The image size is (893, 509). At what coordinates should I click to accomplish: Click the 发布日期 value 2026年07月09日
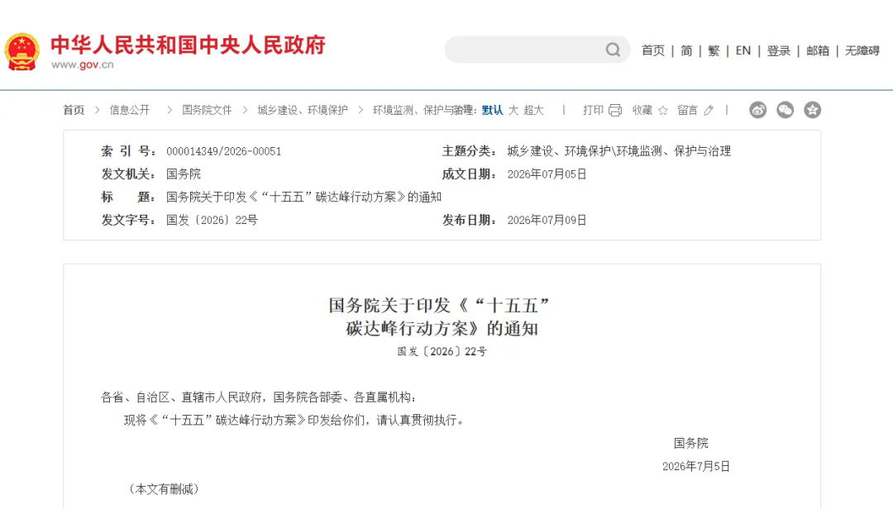(547, 221)
